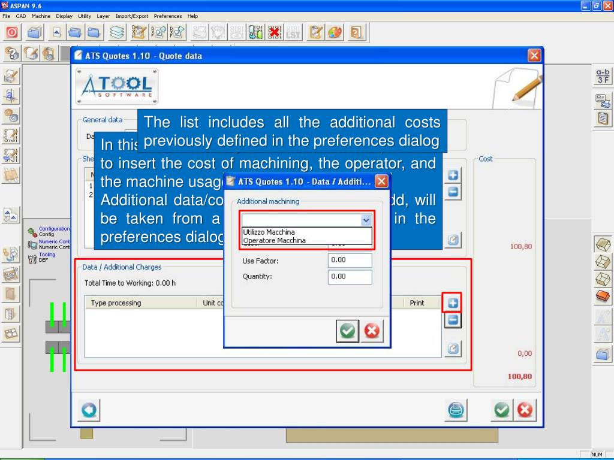The image size is (614, 460).
Task: Click the clipboard icon on right sidebar
Action: (x=603, y=118)
